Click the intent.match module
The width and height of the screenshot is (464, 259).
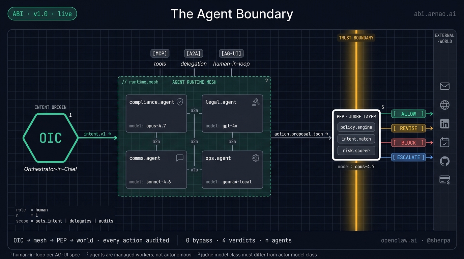click(x=356, y=139)
